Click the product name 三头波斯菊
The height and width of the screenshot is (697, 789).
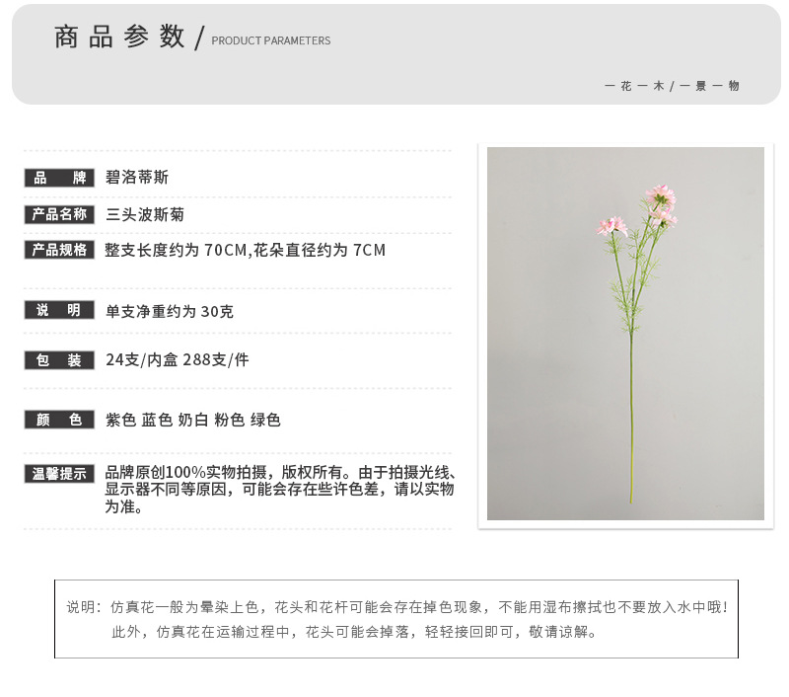[145, 214]
